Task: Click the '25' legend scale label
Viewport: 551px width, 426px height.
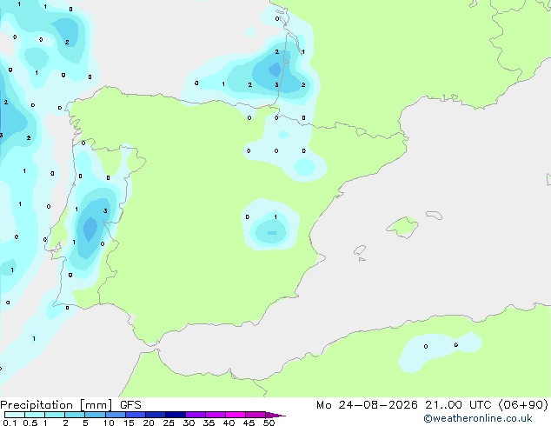Action: point(169,423)
